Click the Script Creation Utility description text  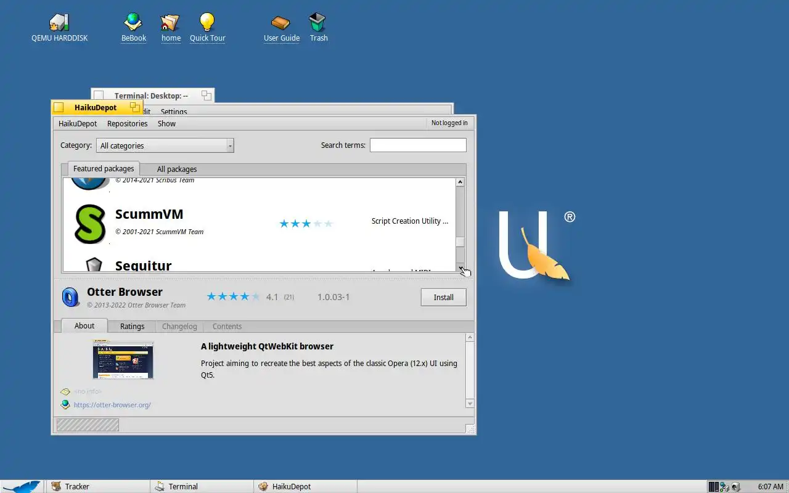(x=410, y=221)
